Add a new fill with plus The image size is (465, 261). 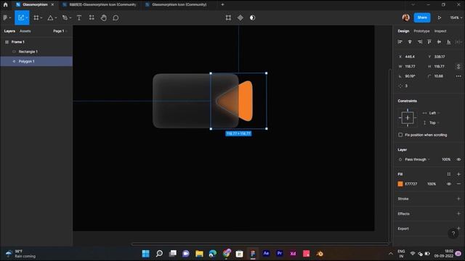tap(458, 174)
